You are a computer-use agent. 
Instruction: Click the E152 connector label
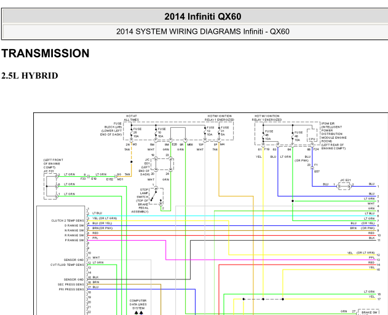[109, 179]
